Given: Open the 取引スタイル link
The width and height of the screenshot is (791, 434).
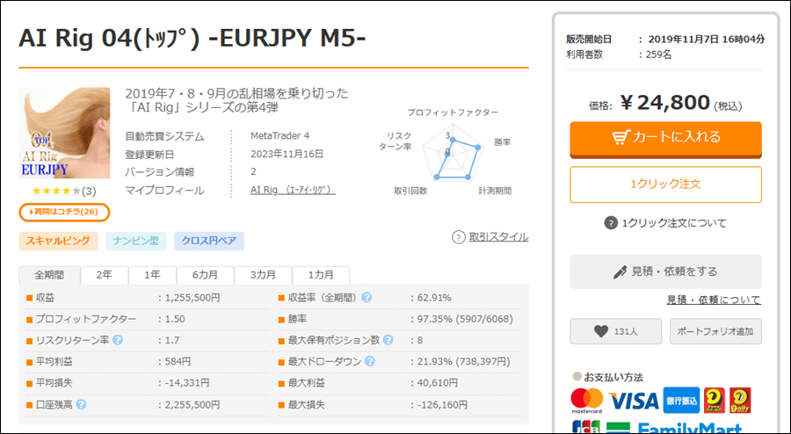Looking at the screenshot, I should coord(498,237).
